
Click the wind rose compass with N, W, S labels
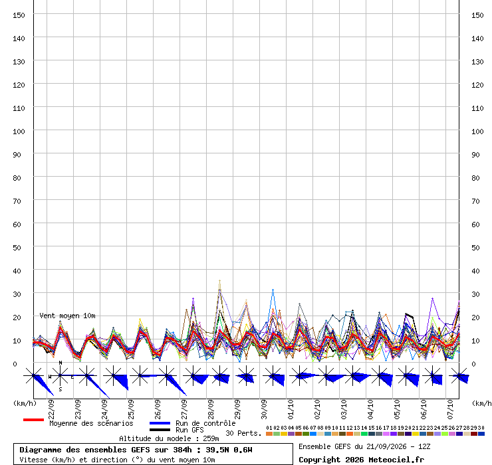pos(61,375)
